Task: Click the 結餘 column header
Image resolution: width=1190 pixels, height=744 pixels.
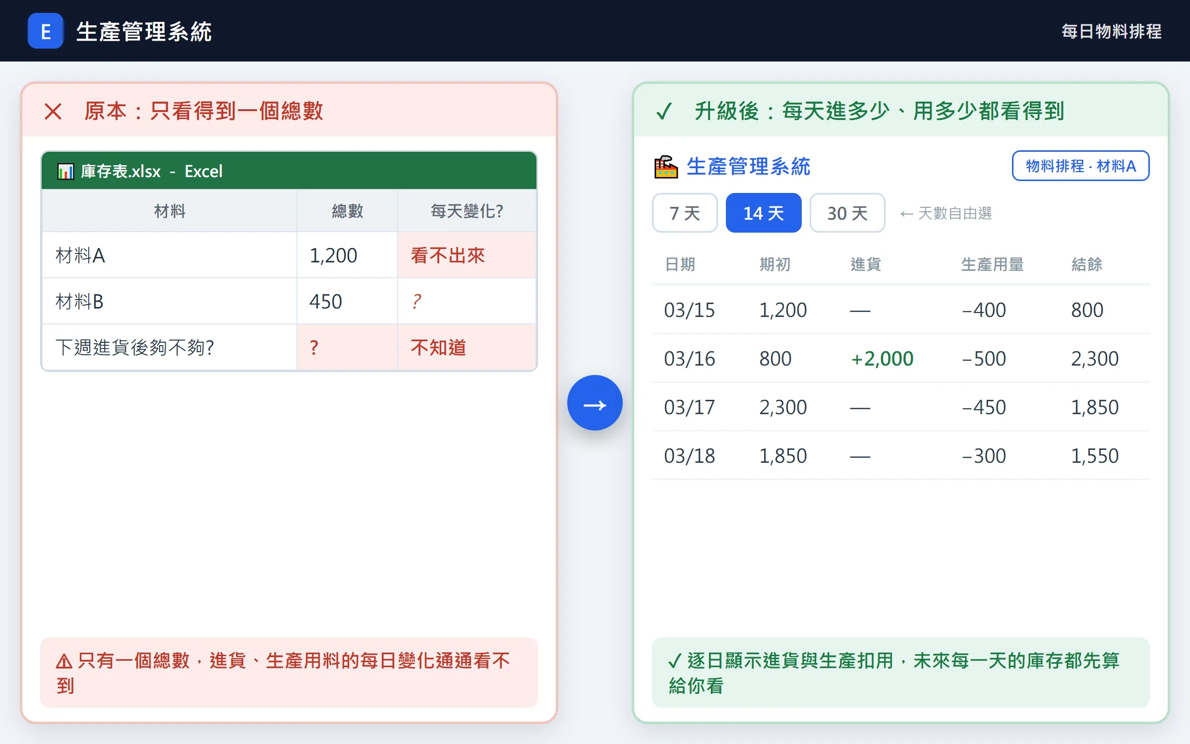Action: tap(1087, 264)
